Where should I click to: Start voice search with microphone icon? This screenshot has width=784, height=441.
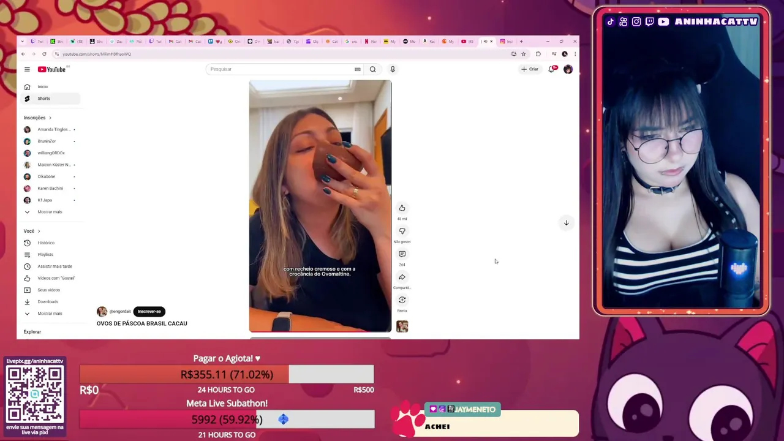(393, 69)
